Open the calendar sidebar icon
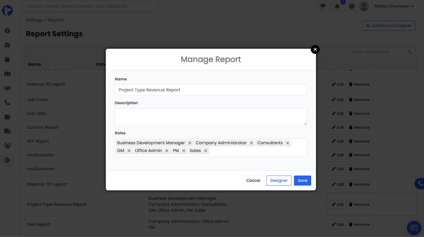This screenshot has width=424, height=237. coord(7,59)
